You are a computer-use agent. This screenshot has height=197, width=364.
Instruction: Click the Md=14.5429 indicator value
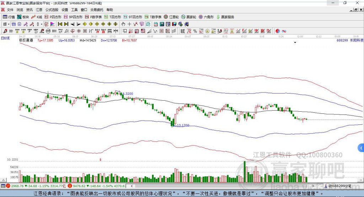88,40
